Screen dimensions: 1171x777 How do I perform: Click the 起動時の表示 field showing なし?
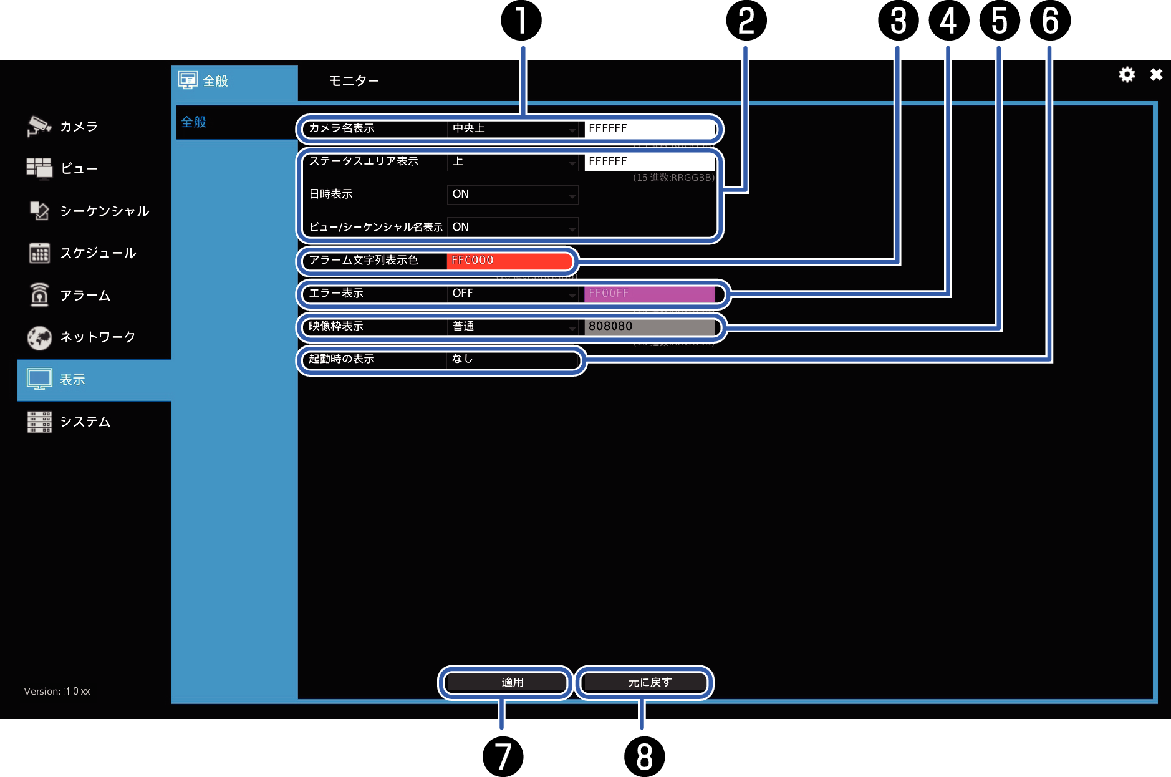513,359
